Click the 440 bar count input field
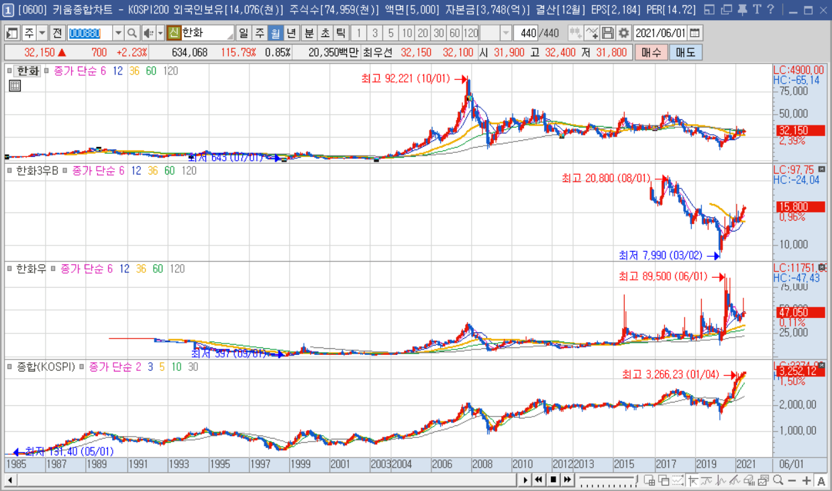 (525, 33)
